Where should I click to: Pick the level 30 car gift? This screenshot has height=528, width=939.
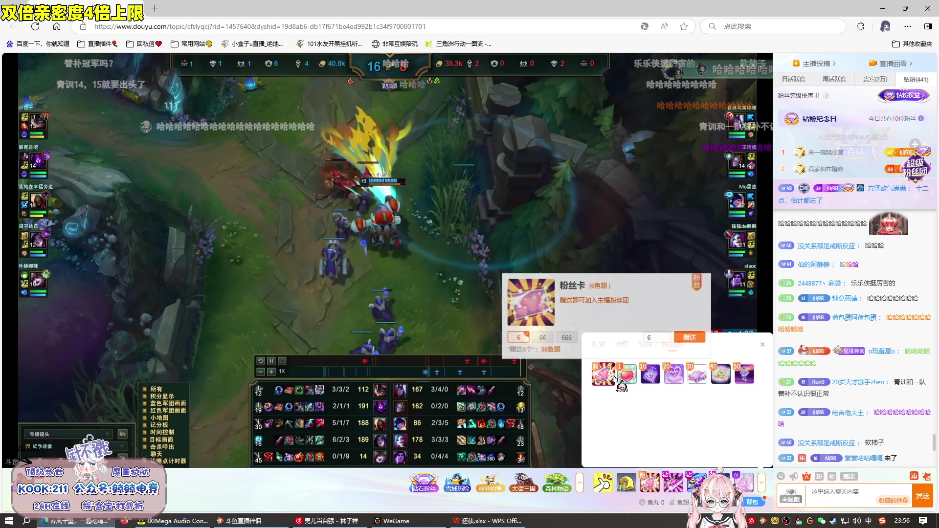pyautogui.click(x=697, y=374)
